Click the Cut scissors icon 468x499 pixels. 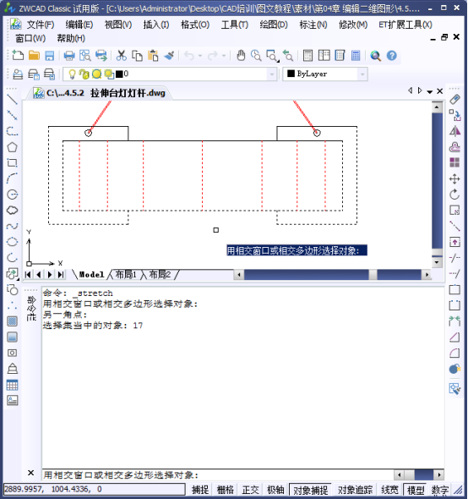click(121, 55)
